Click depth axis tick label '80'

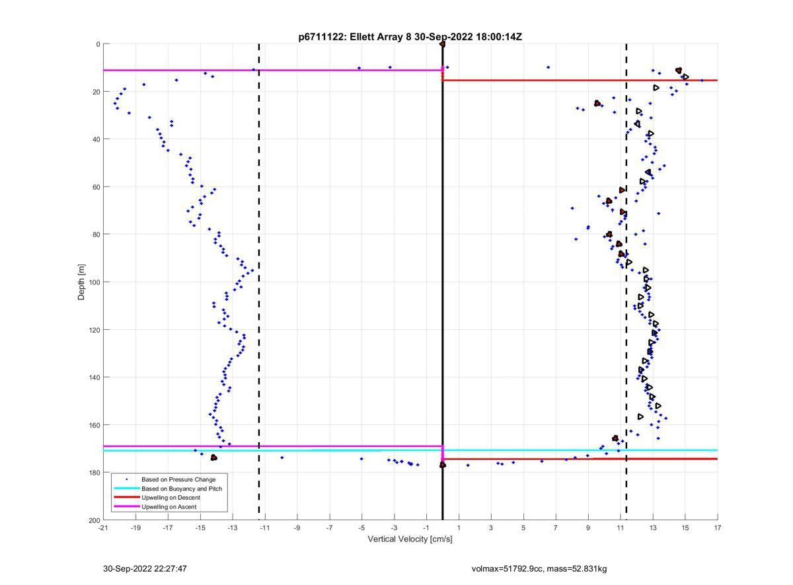click(96, 235)
